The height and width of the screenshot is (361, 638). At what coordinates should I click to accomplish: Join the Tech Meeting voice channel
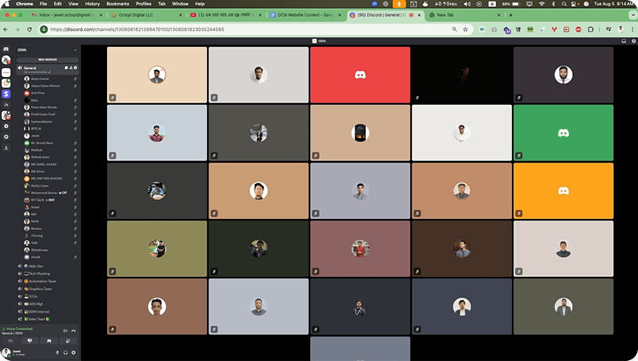point(40,273)
